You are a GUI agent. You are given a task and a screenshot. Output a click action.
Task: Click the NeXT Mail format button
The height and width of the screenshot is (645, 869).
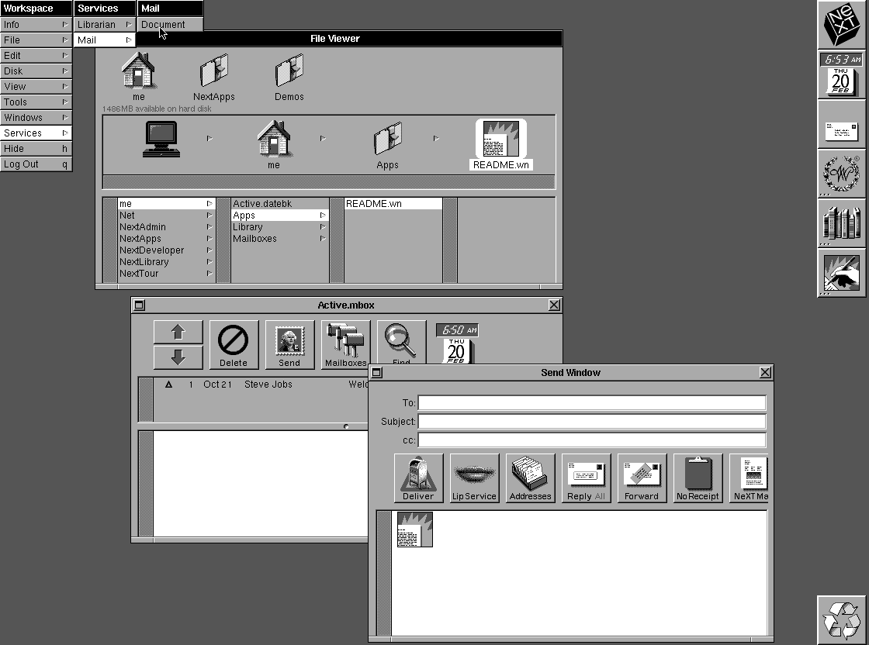750,478
